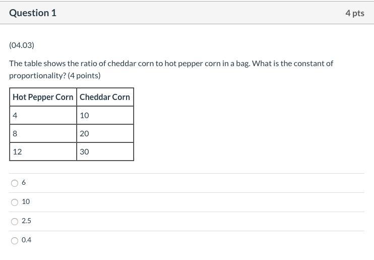Pick the radio button beside answer option 10
The height and width of the screenshot is (260, 374).
click(x=15, y=202)
